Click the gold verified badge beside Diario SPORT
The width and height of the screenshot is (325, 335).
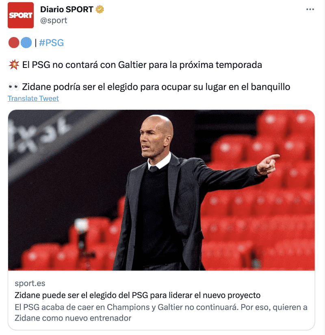pos(100,9)
